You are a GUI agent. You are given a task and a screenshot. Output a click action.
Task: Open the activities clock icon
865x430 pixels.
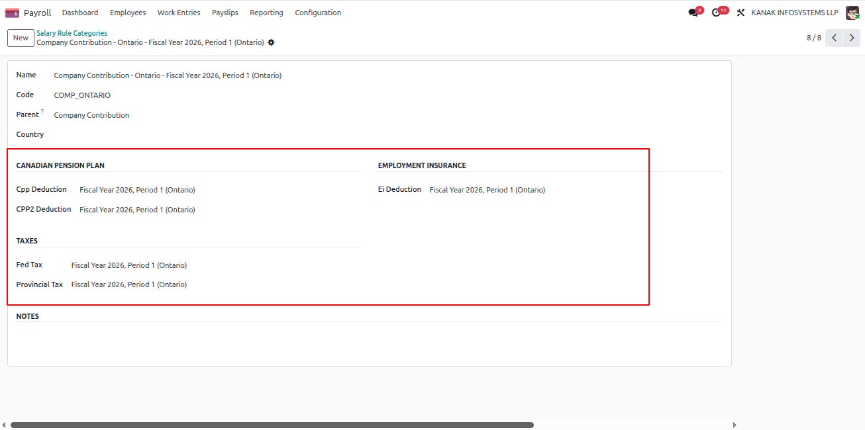[716, 13]
